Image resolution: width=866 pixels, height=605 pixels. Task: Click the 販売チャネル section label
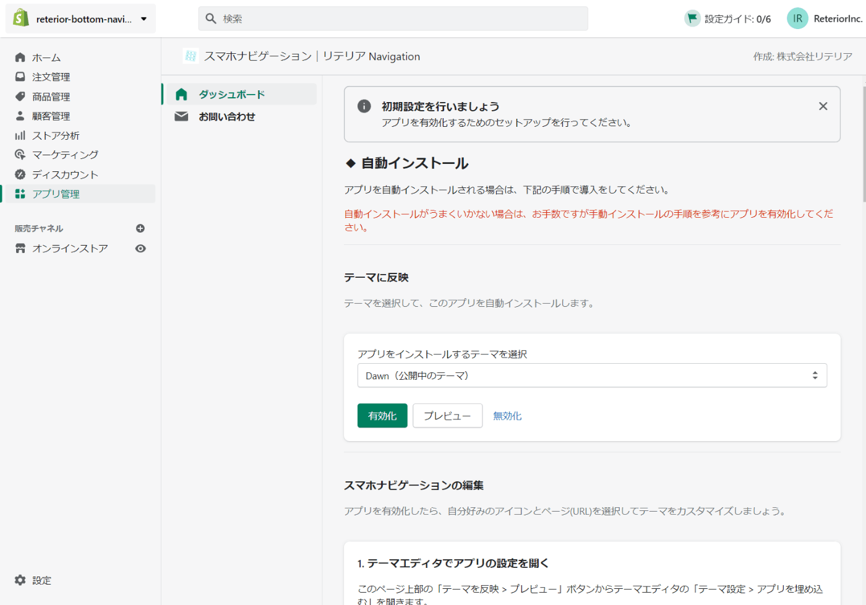coord(39,228)
